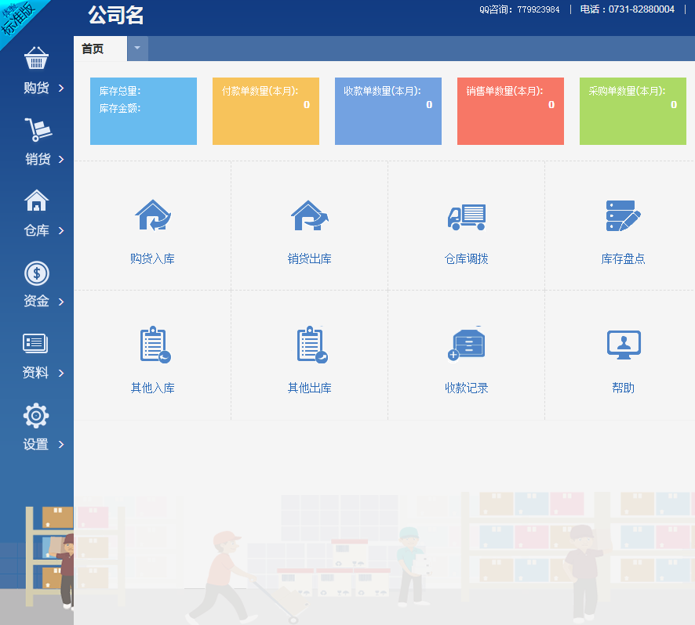Click the 仓库调拨 truck icon
Screen dimensions: 695x625
tap(466, 217)
